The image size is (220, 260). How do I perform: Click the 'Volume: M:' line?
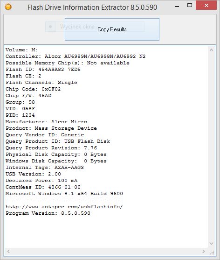22,50
